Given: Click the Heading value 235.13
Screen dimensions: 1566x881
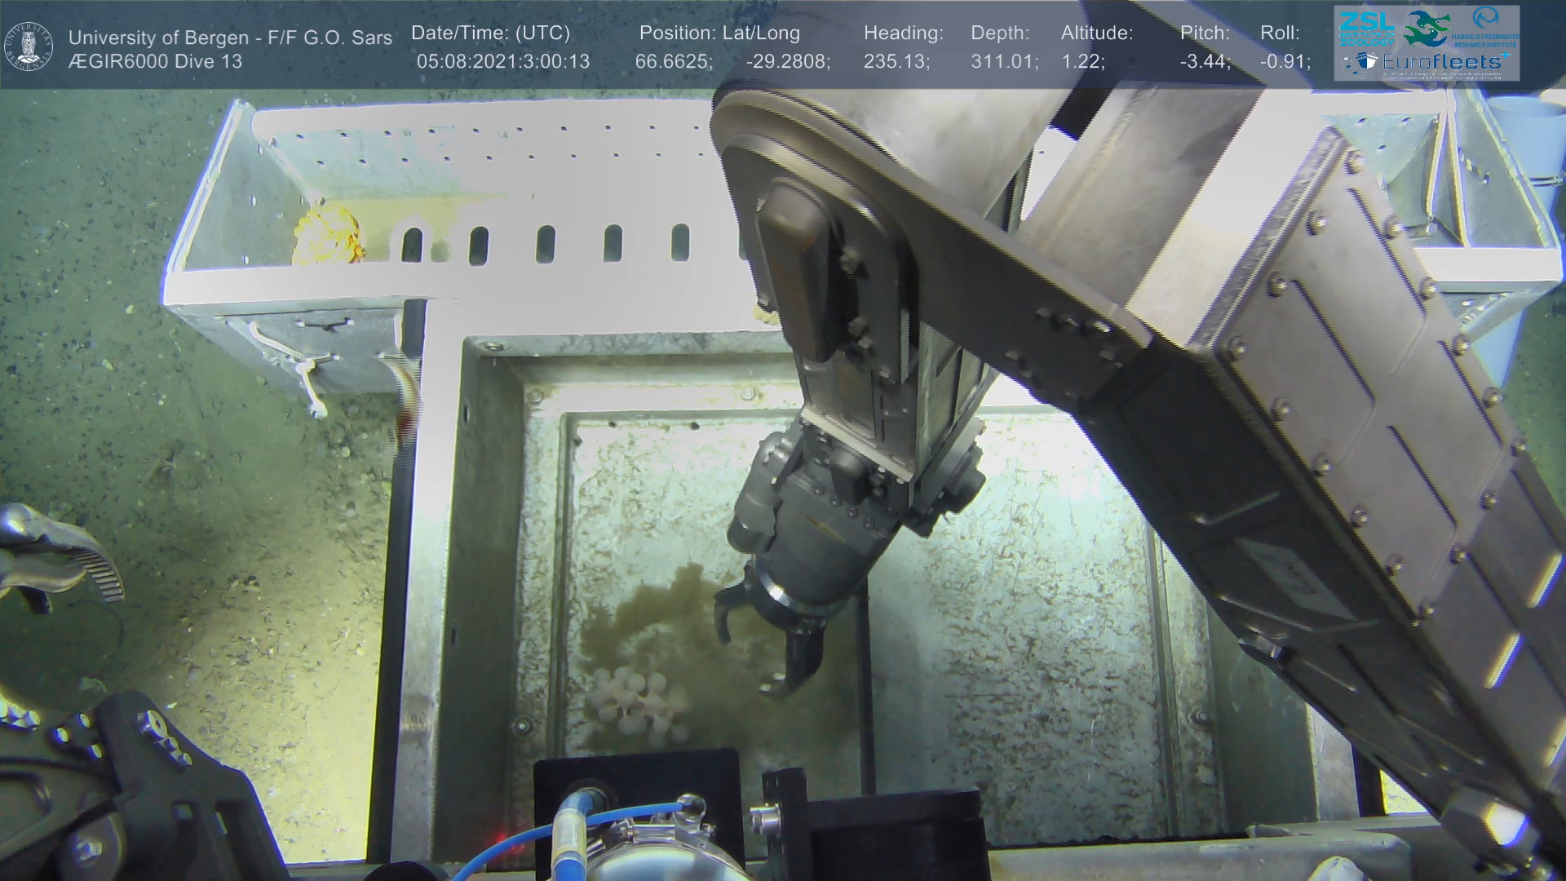Looking at the screenshot, I should click(896, 62).
